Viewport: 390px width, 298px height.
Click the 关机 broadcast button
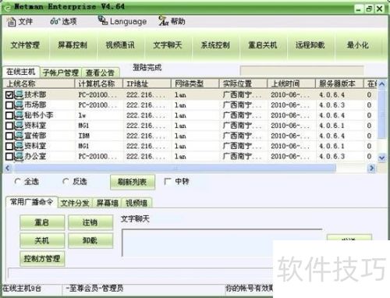pos(42,240)
